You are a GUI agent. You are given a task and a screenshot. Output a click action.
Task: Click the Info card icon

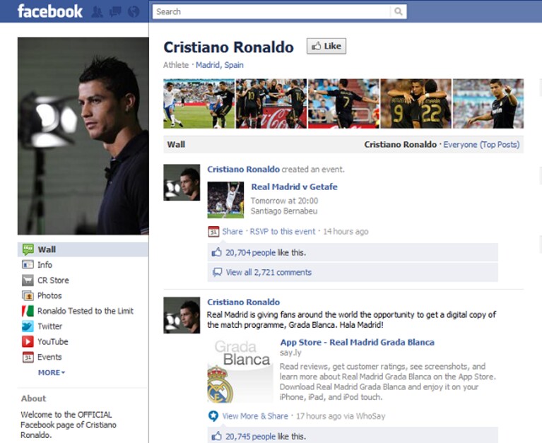pyautogui.click(x=28, y=265)
